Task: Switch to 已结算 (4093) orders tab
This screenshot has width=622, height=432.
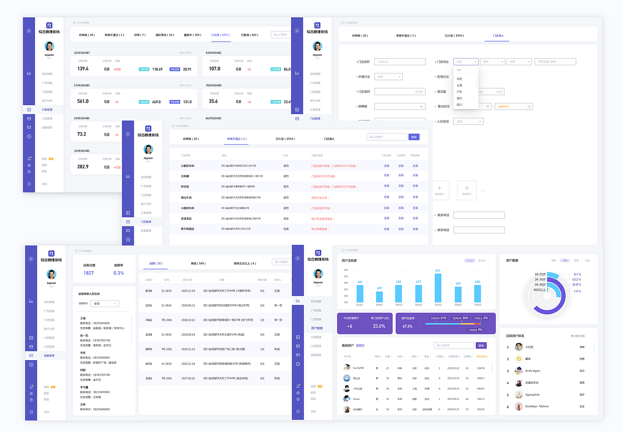Action: click(x=221, y=35)
